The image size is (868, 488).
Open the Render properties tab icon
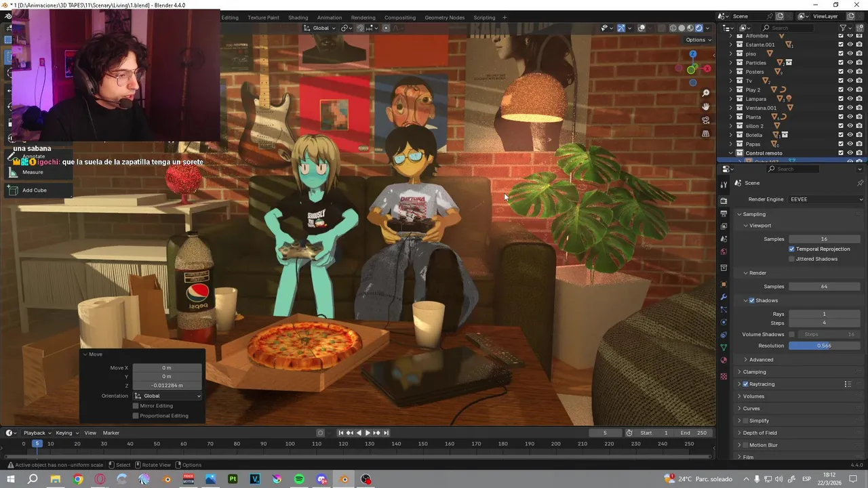(724, 201)
